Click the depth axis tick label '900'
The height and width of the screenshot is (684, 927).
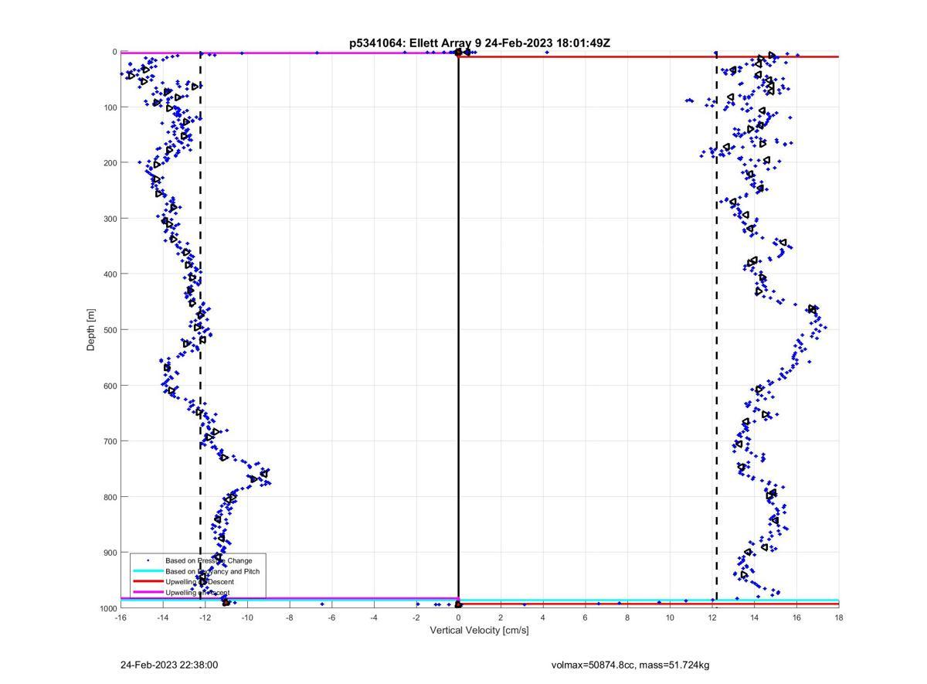tap(110, 553)
